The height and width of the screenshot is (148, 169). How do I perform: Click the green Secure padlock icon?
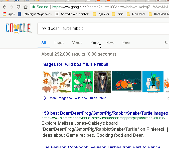pos(34,7)
